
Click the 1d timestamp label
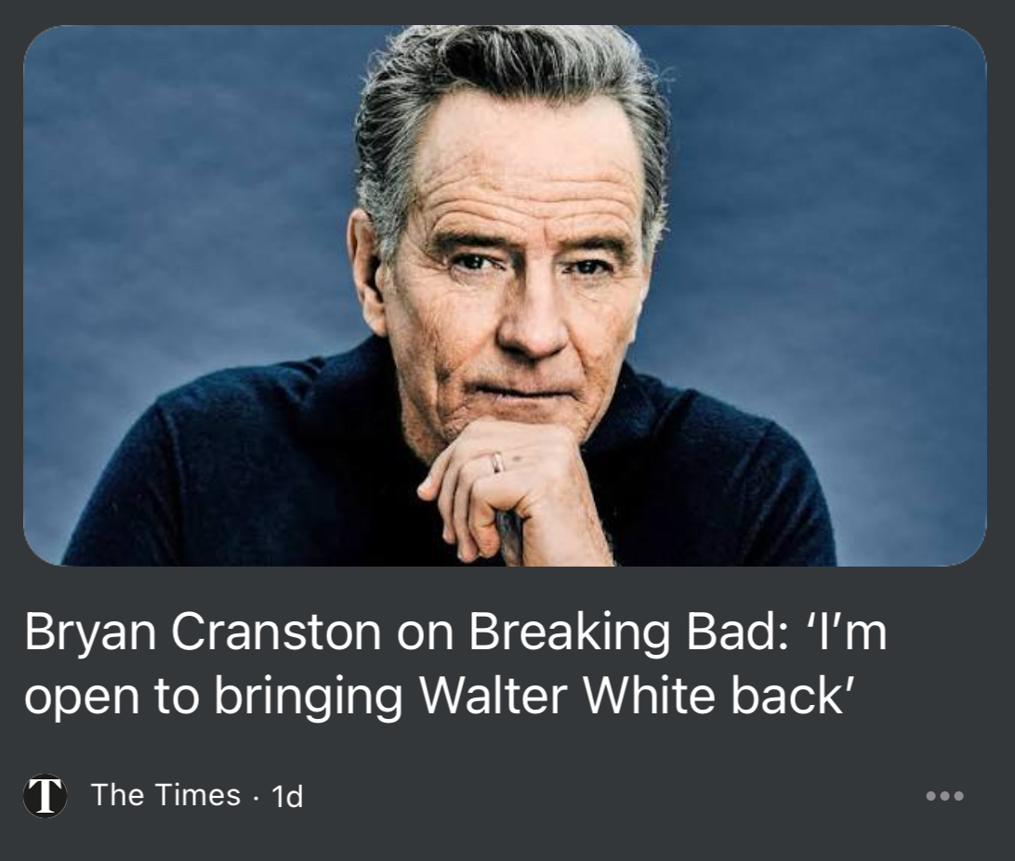pos(287,796)
